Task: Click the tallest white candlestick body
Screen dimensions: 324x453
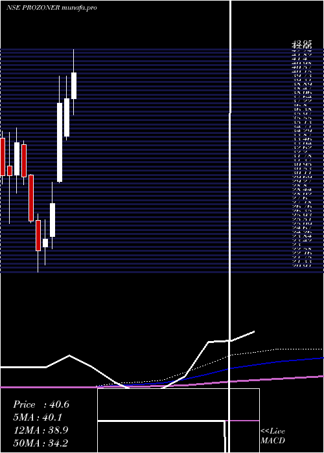Action: (60, 142)
